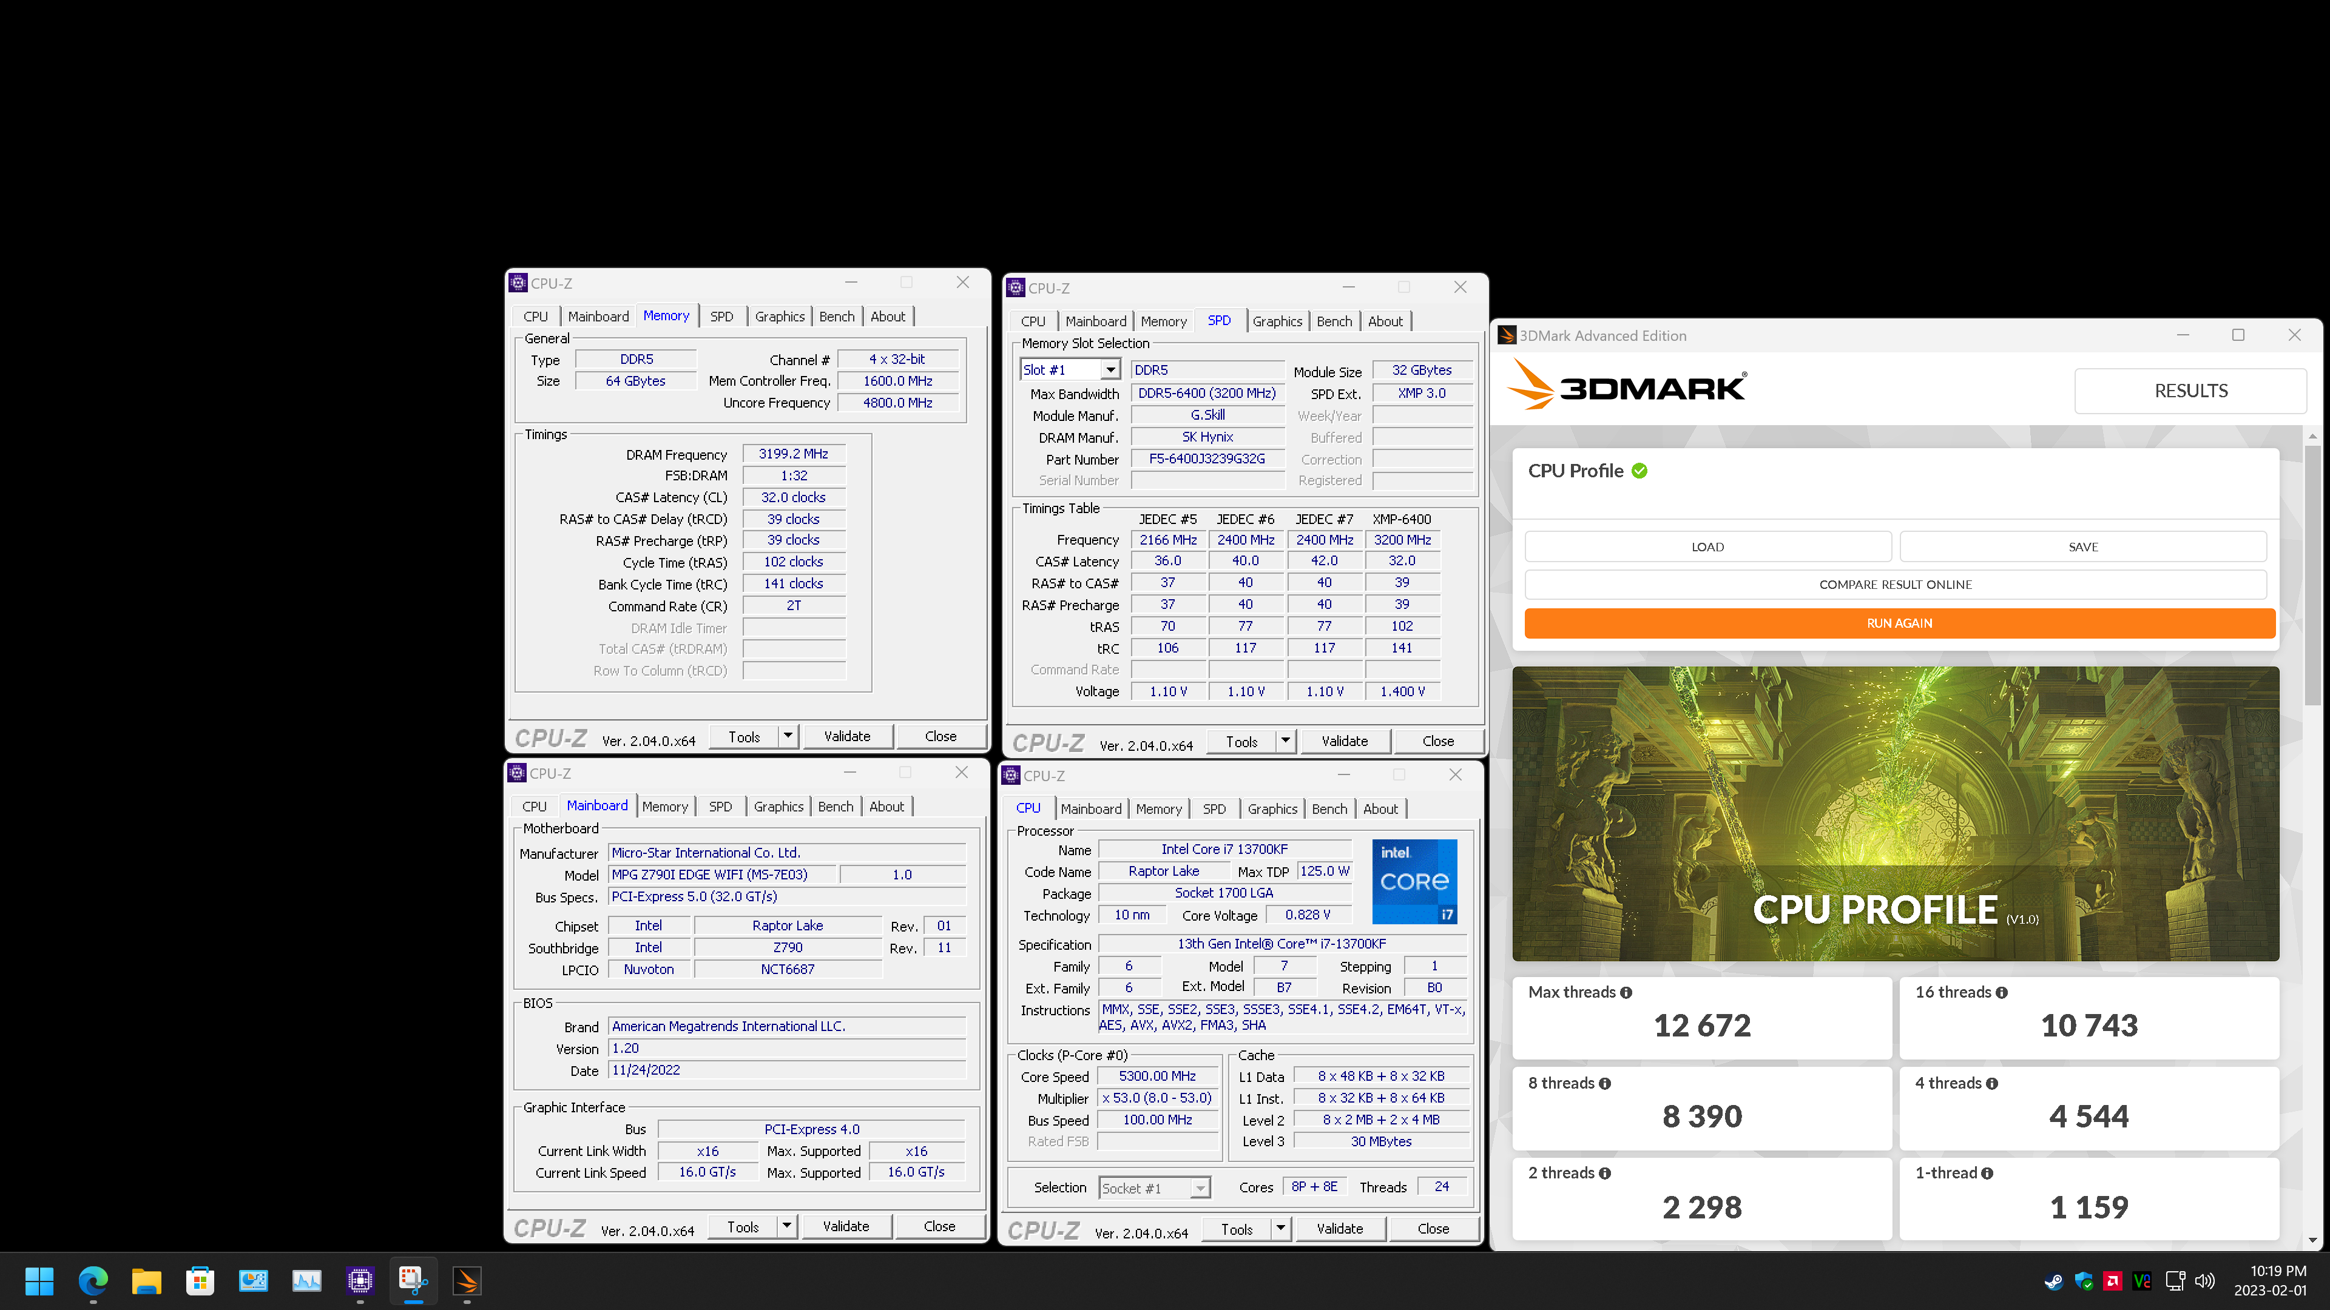
Task: Open Microsoft Store taskbar icon
Action: tap(200, 1280)
